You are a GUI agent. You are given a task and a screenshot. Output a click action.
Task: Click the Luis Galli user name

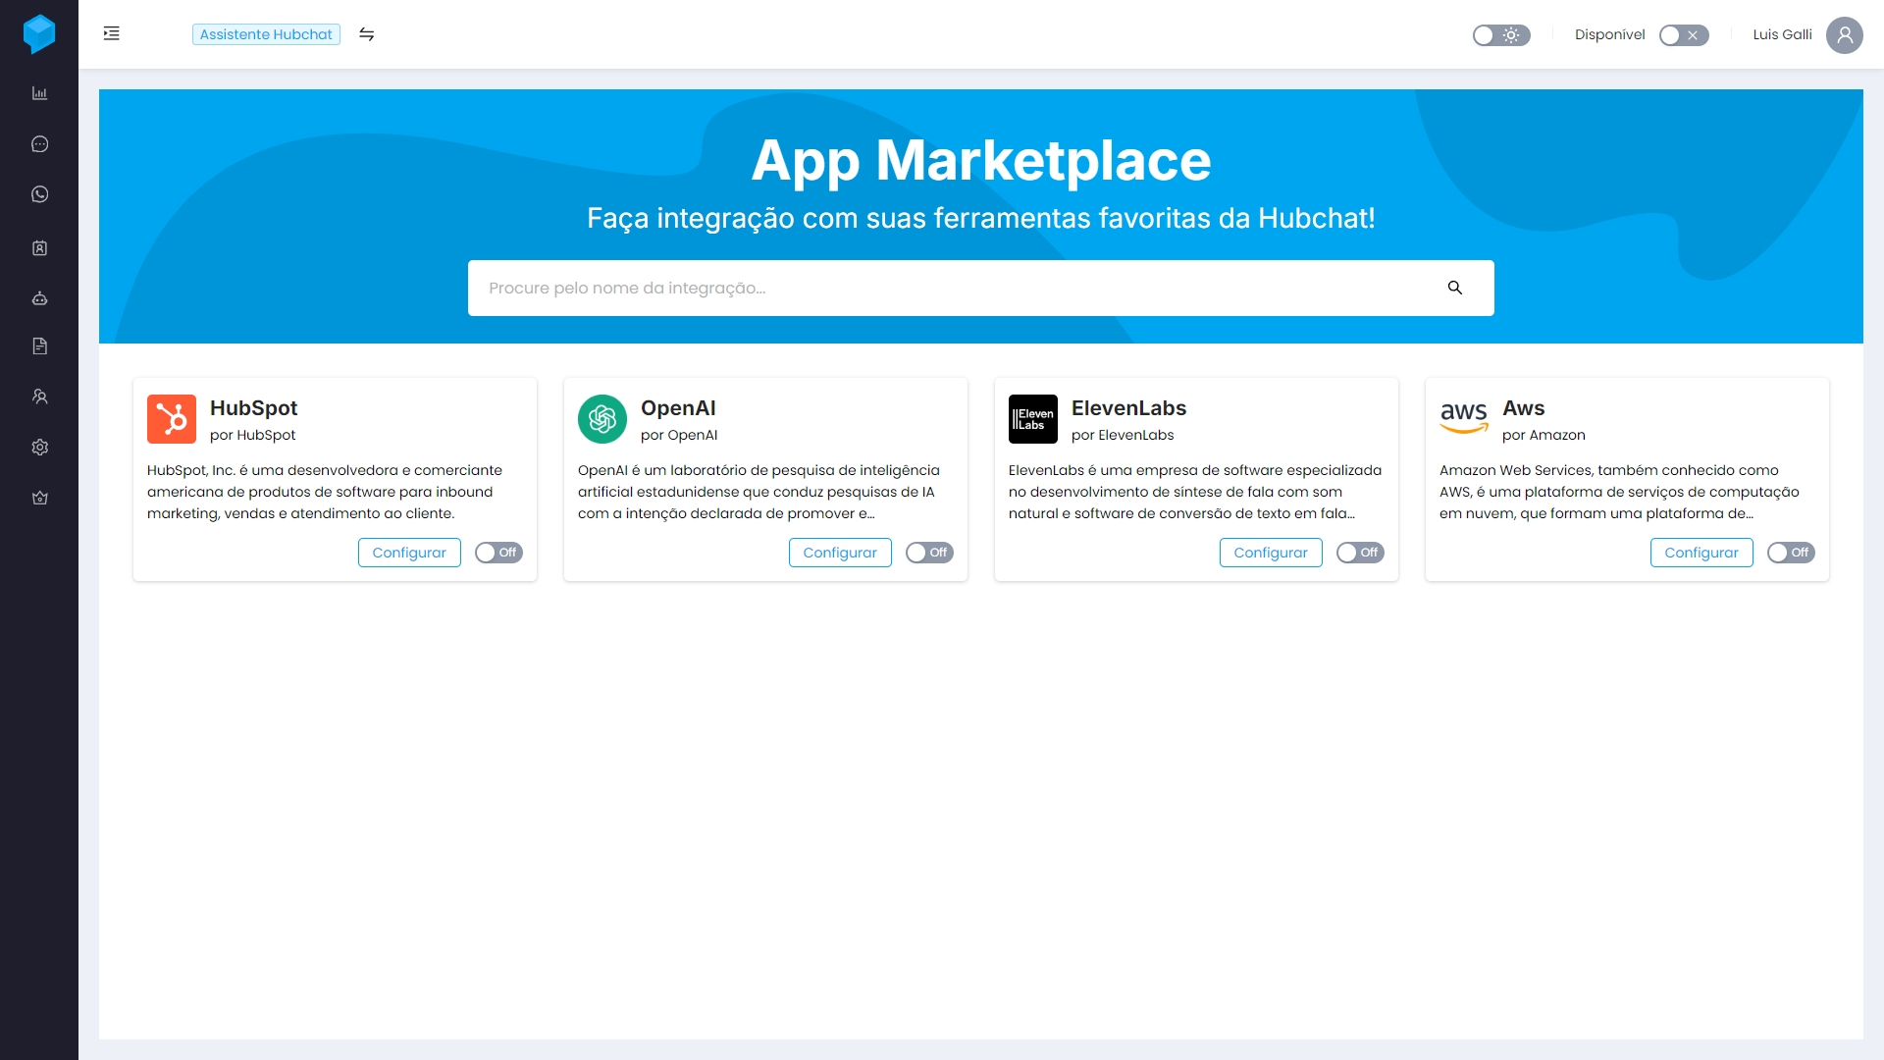[x=1782, y=34]
